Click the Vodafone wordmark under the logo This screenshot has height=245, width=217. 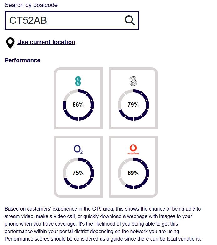133,154
